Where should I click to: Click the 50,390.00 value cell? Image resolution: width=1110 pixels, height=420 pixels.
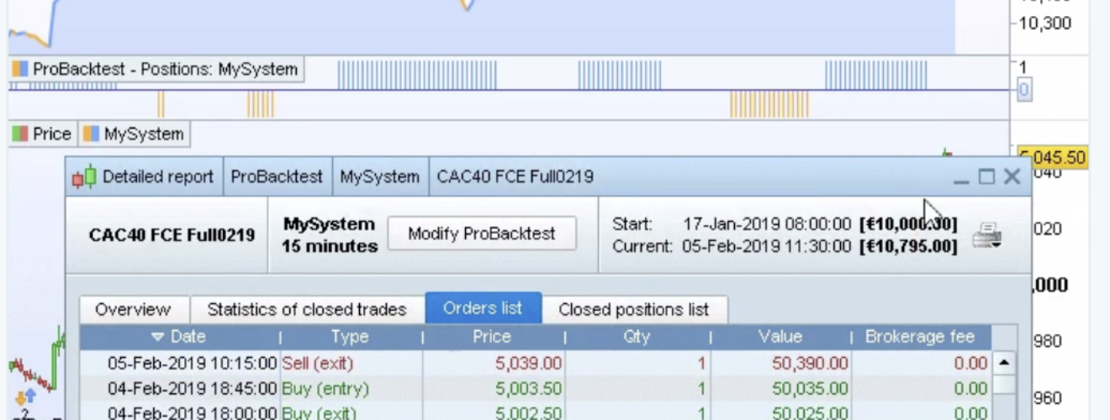pyautogui.click(x=810, y=364)
